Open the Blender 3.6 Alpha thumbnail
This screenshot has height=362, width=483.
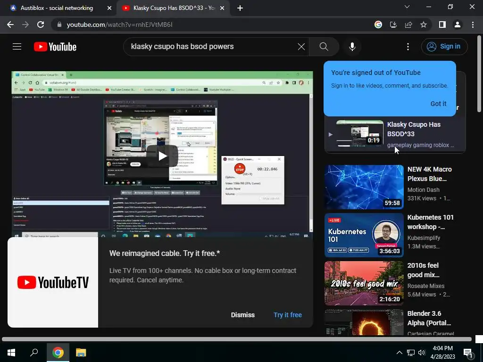364,322
